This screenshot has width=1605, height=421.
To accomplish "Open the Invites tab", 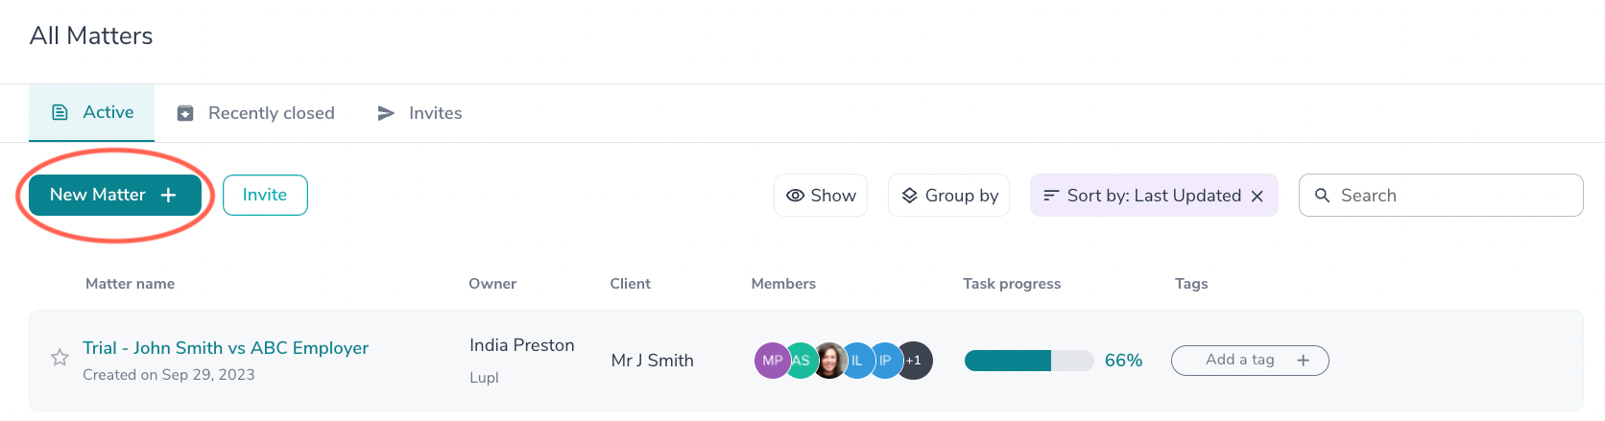I will click(419, 113).
